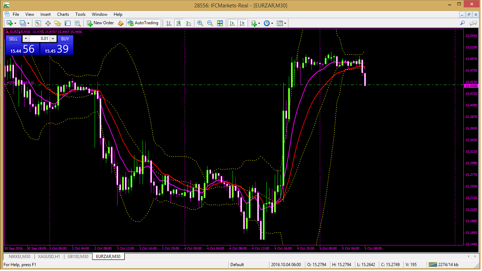Toggle the Market Watch panel
This screenshot has width=482, height=271.
38,23
